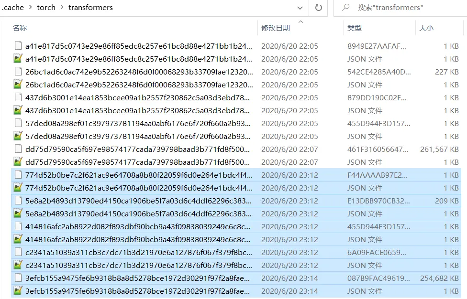467x299 pixels.
Task: Click the refresh button beside address bar
Action: click(318, 8)
